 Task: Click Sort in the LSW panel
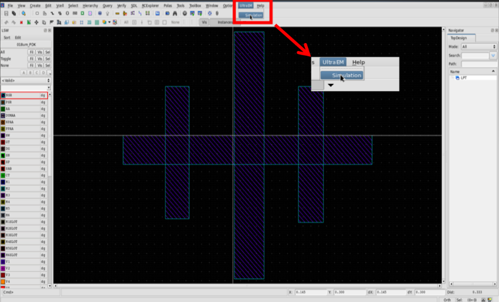pos(7,37)
